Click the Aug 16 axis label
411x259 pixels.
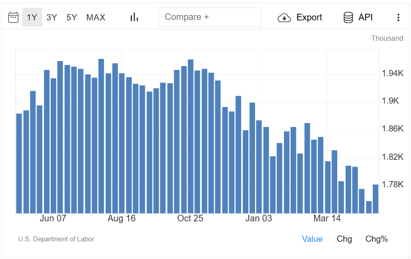tap(121, 218)
